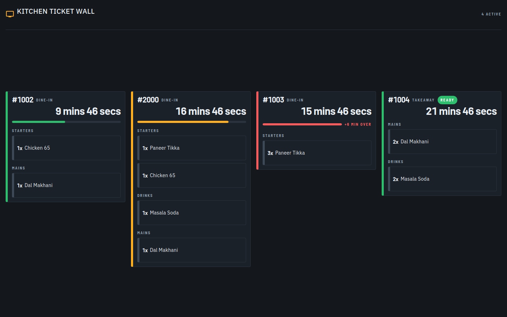This screenshot has height=317, width=507.
Task: Click DRINKS heading on ticket #2000
Action: point(145,195)
